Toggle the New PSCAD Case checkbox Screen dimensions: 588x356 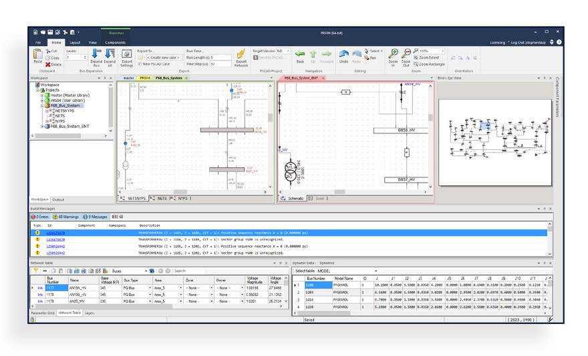pos(140,64)
